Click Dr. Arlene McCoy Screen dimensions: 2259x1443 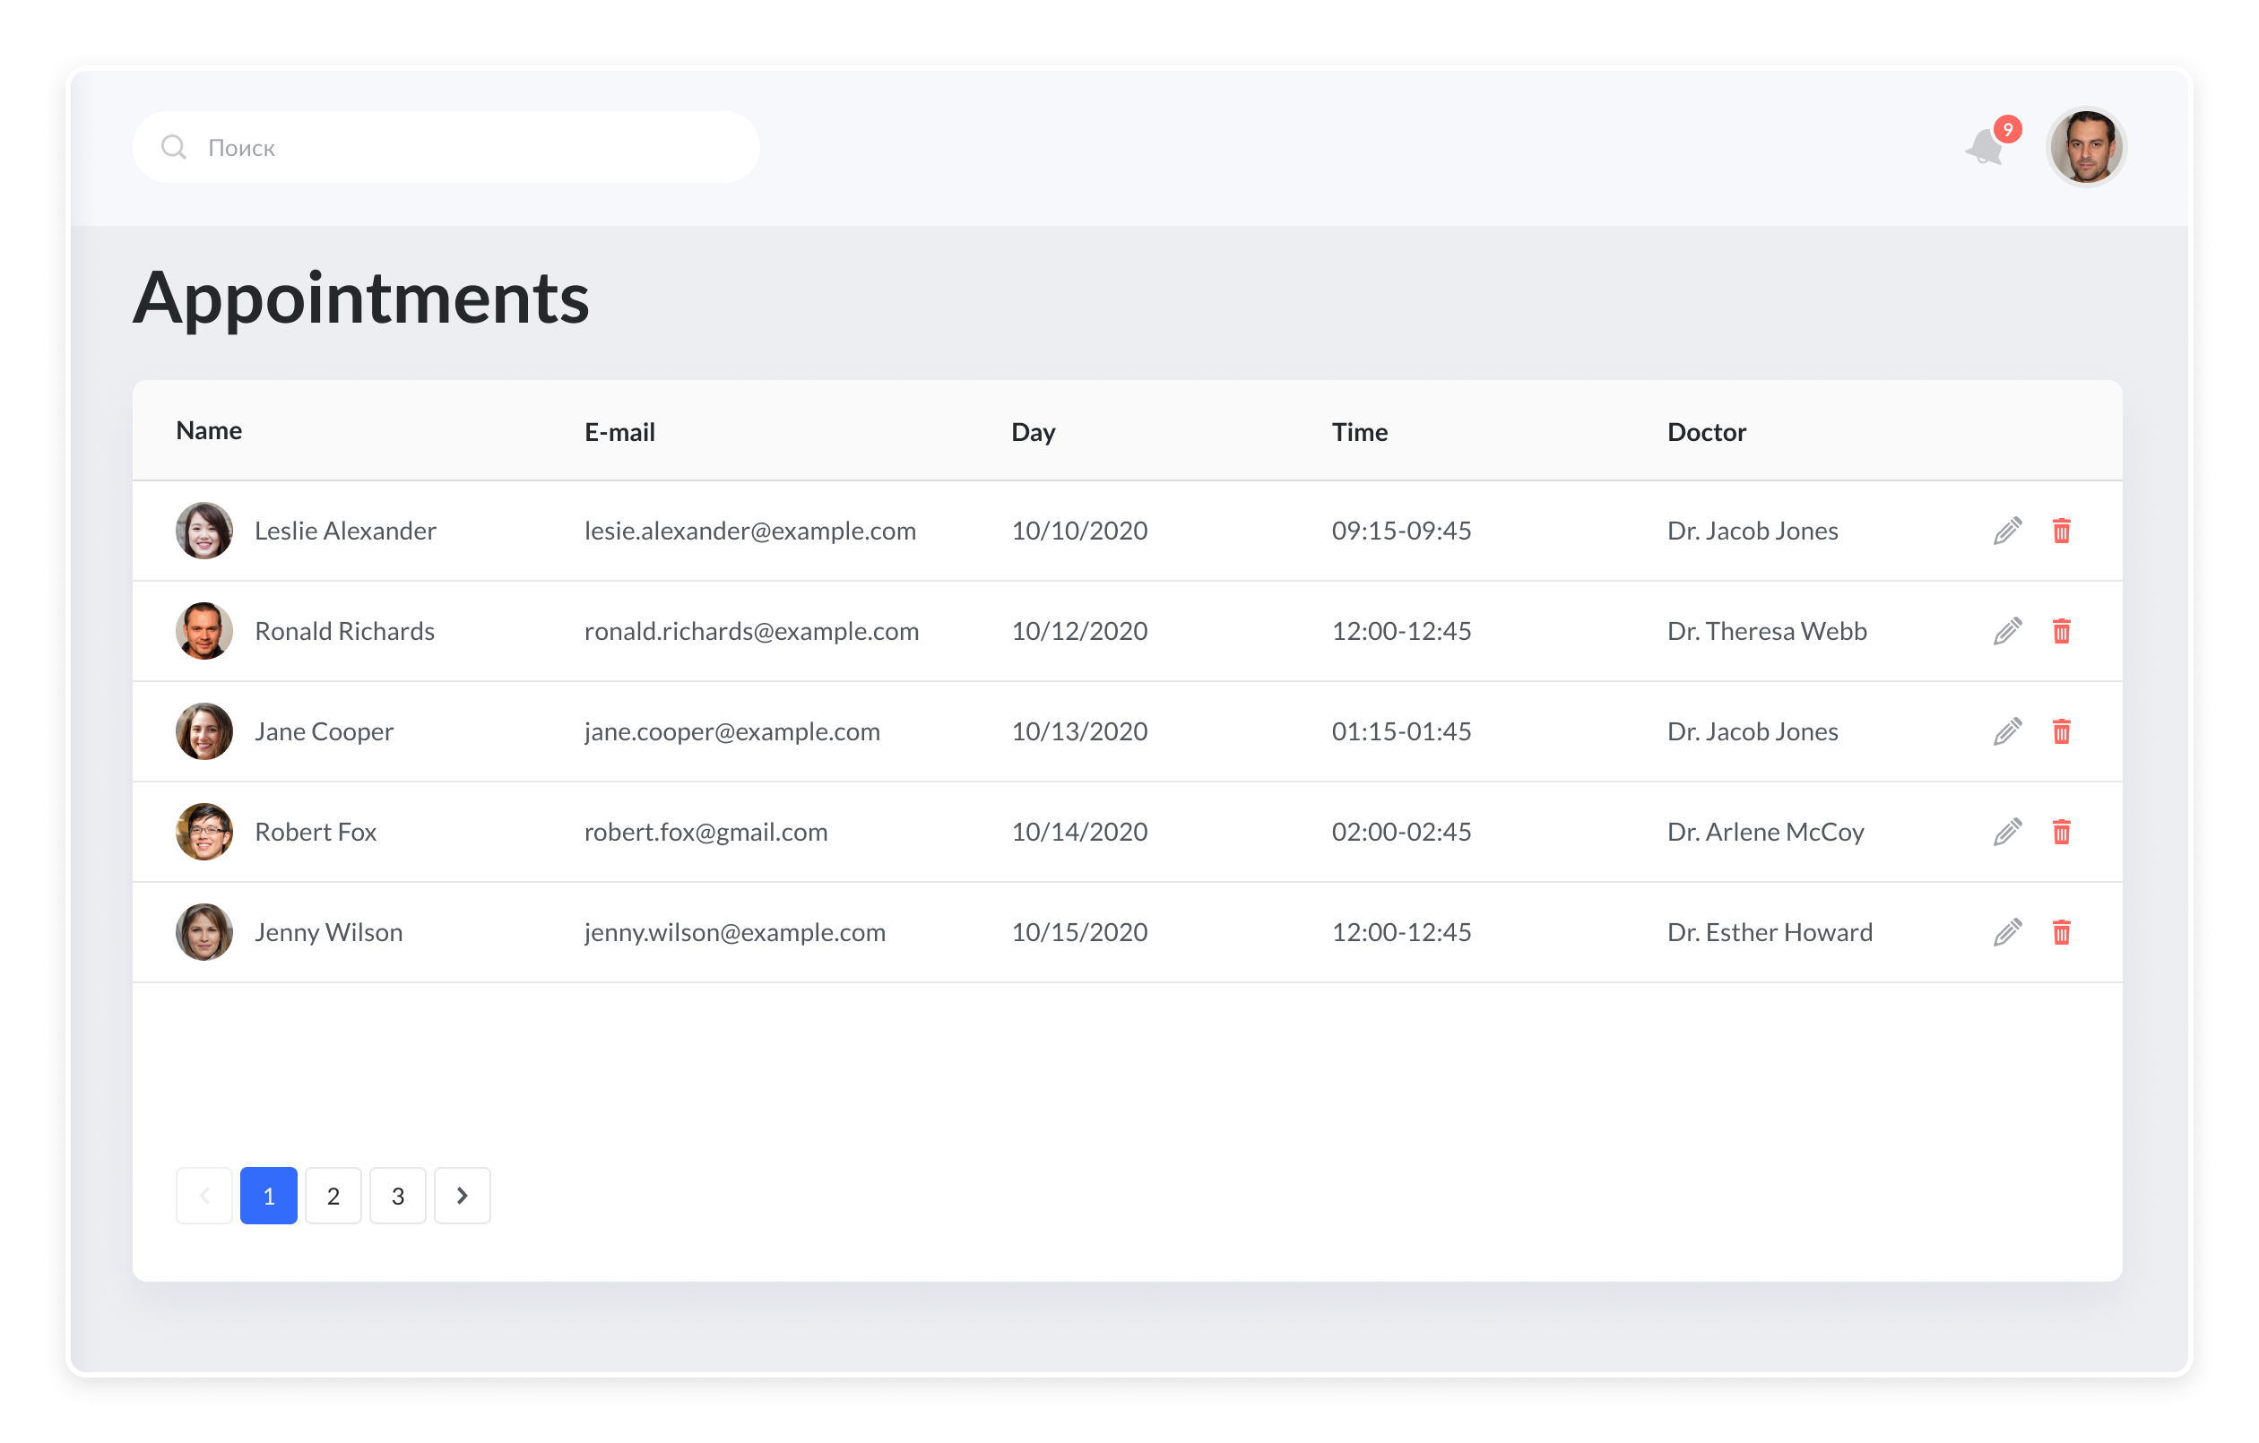1766,833
